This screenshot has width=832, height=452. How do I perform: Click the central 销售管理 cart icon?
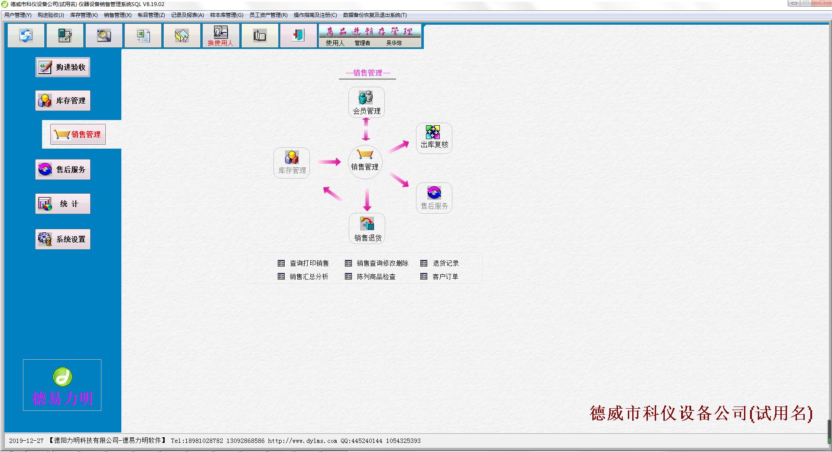[x=365, y=161]
